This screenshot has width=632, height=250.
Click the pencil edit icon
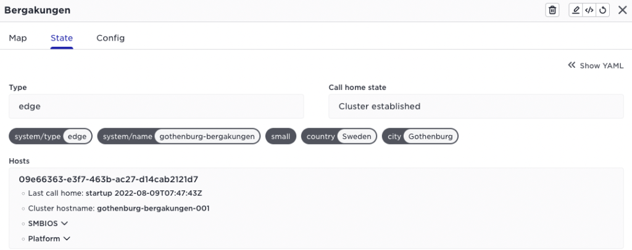click(576, 10)
